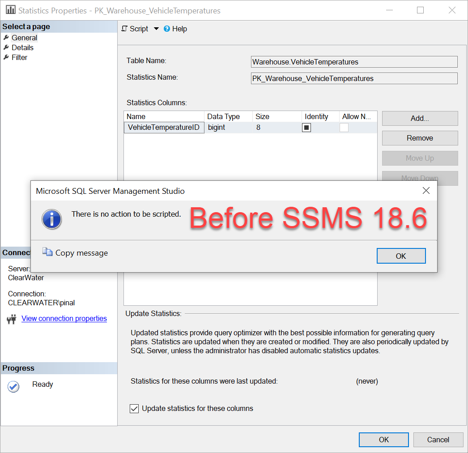Click the Copy message link text

click(81, 253)
